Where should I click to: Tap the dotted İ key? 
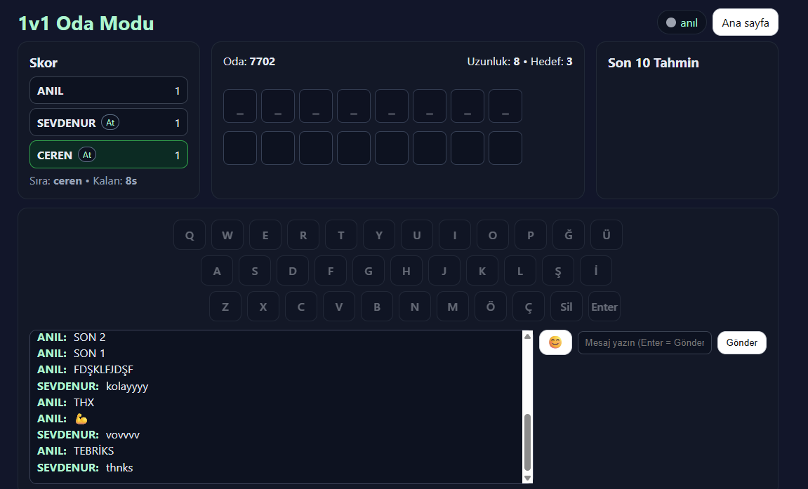click(x=596, y=271)
